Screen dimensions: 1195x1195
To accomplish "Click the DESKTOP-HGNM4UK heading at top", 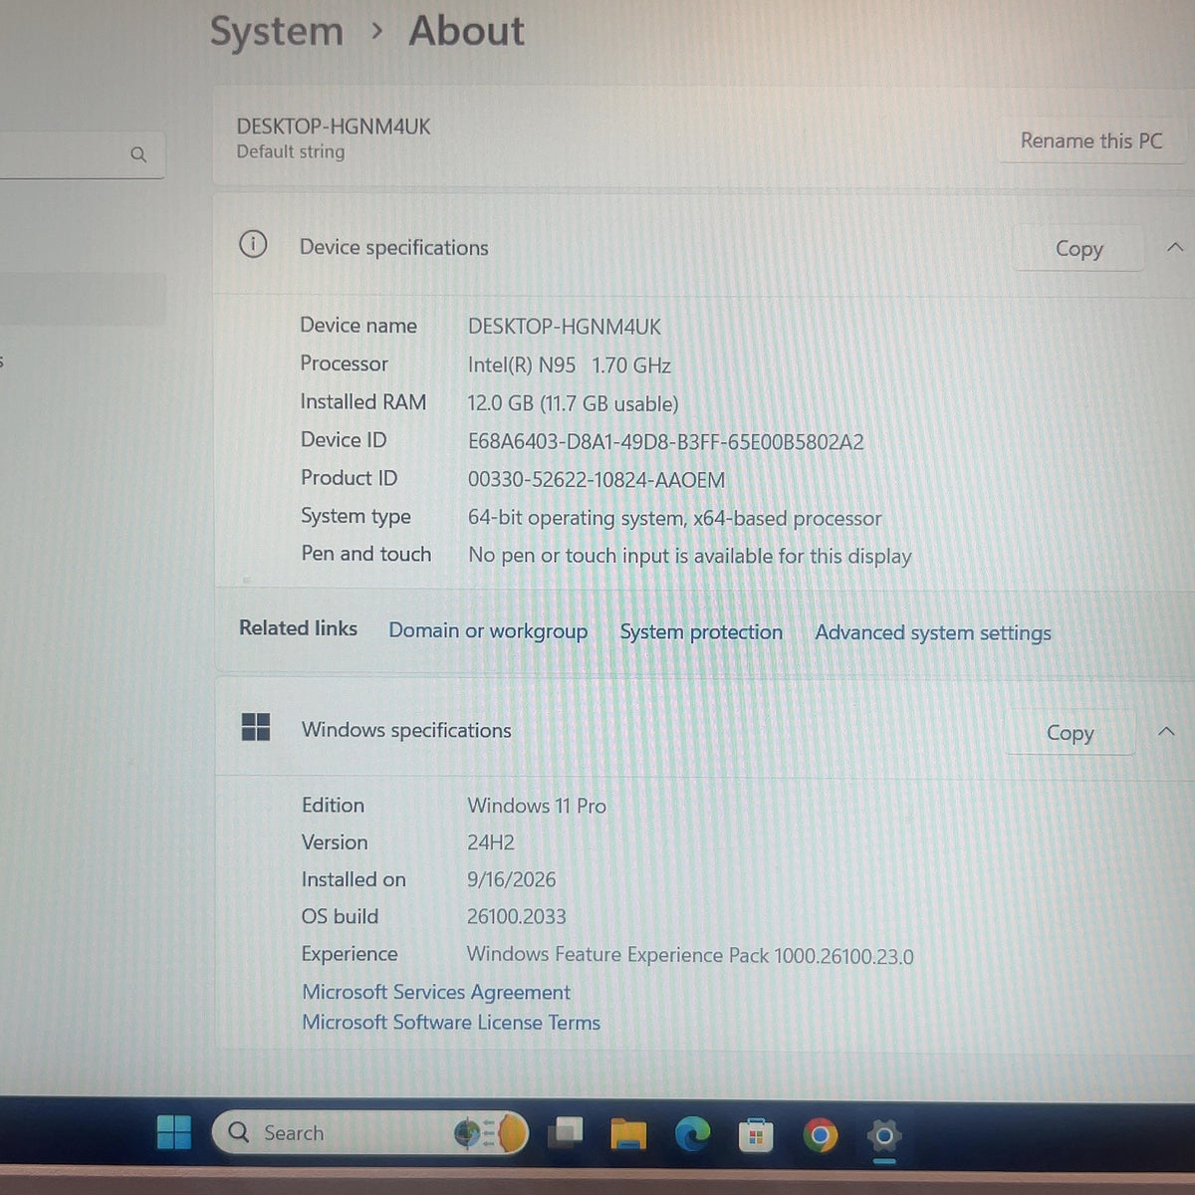I will coord(334,126).
